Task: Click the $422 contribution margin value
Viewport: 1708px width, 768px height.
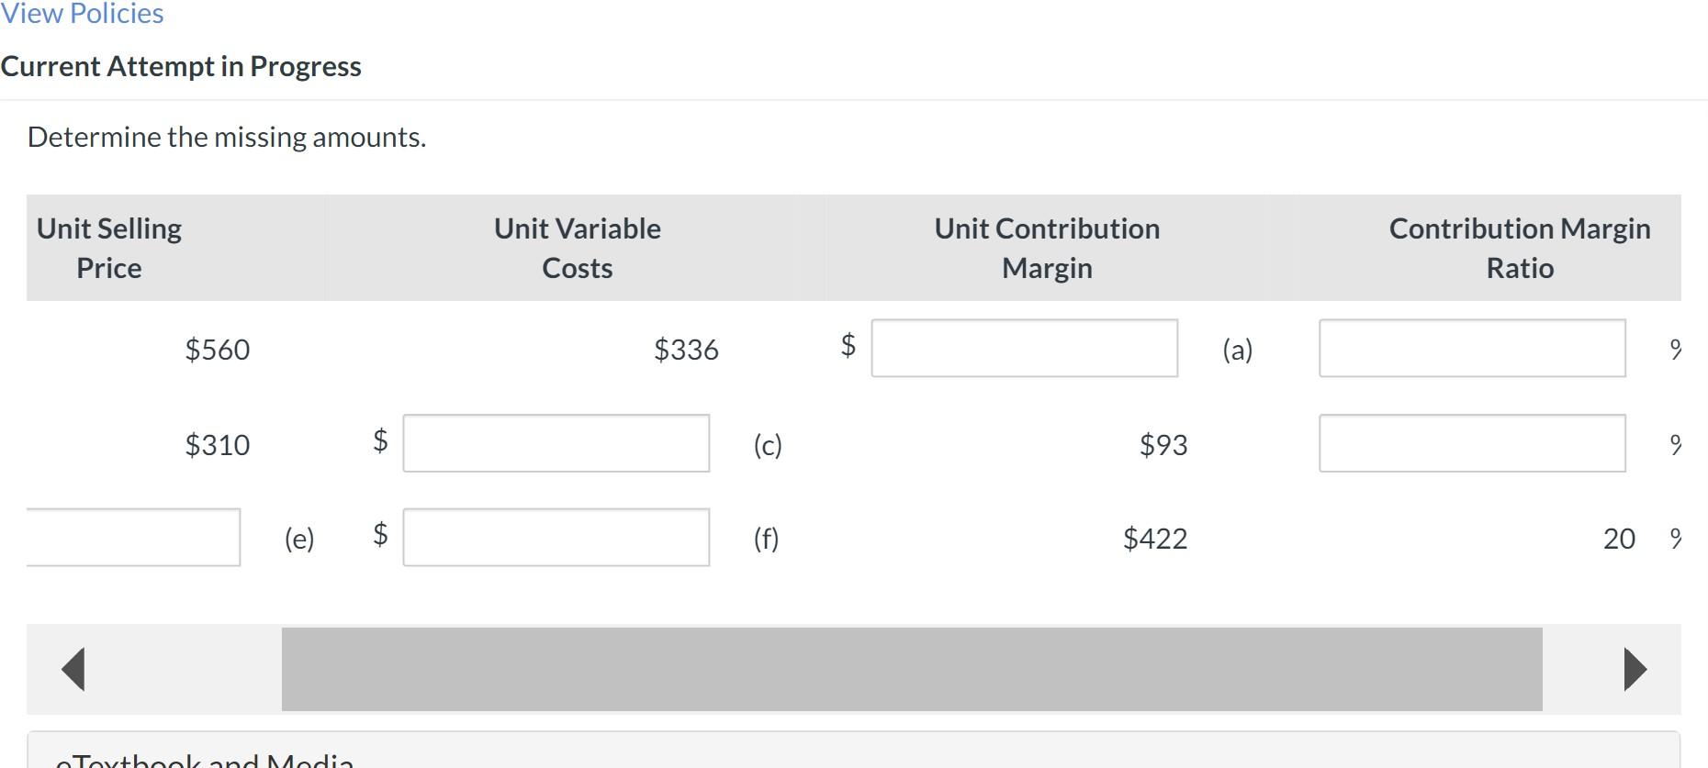Action: (x=1154, y=539)
